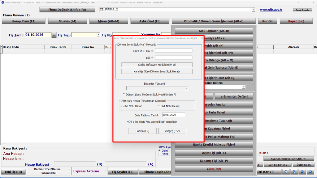Click the Hazırla (F2) button
317x178 pixels.
pyautogui.click(x=142, y=131)
